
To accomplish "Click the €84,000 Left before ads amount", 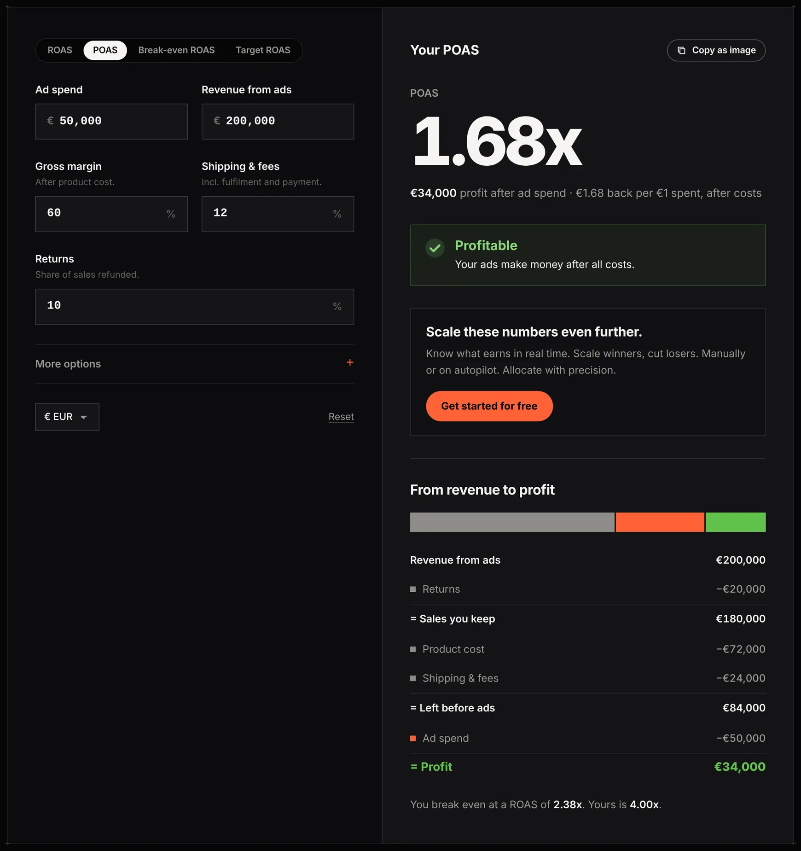I will [744, 708].
